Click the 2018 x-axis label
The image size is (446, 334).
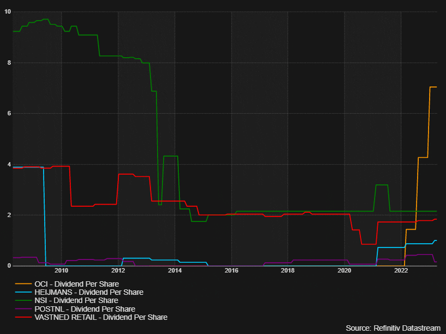[287, 270]
